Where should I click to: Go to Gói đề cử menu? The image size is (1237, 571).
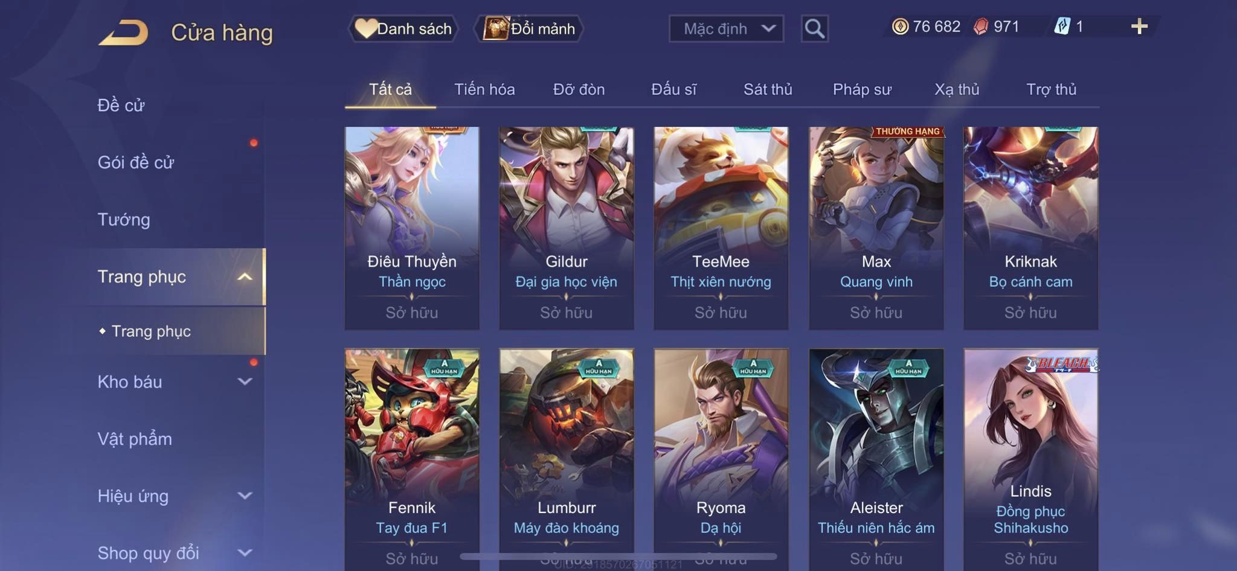(x=136, y=162)
